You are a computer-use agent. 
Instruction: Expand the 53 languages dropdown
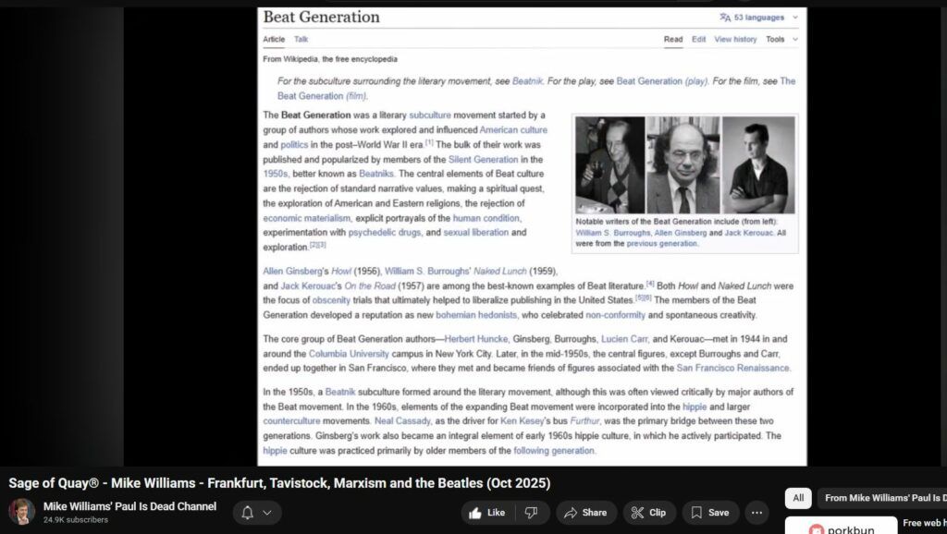(x=795, y=17)
